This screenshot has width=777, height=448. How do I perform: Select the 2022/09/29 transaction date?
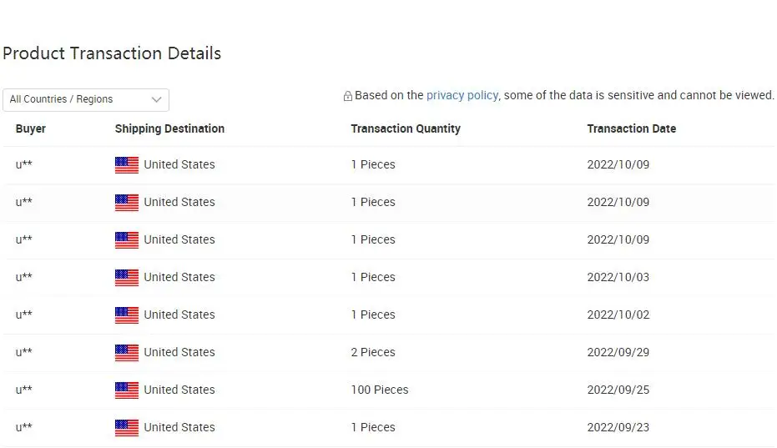[x=618, y=352]
